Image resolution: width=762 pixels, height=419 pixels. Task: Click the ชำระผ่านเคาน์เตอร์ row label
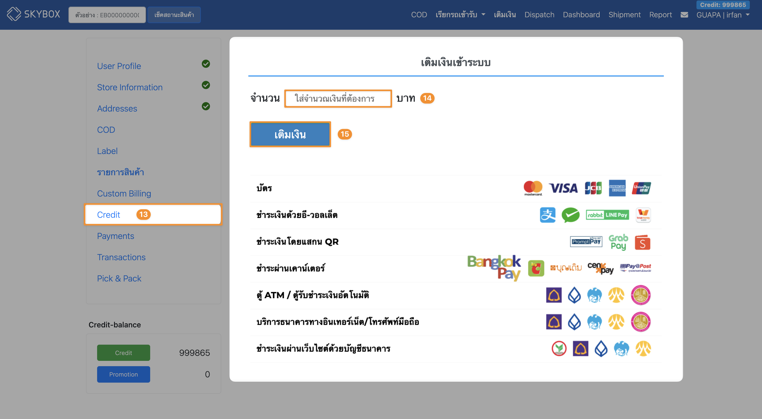tap(291, 268)
